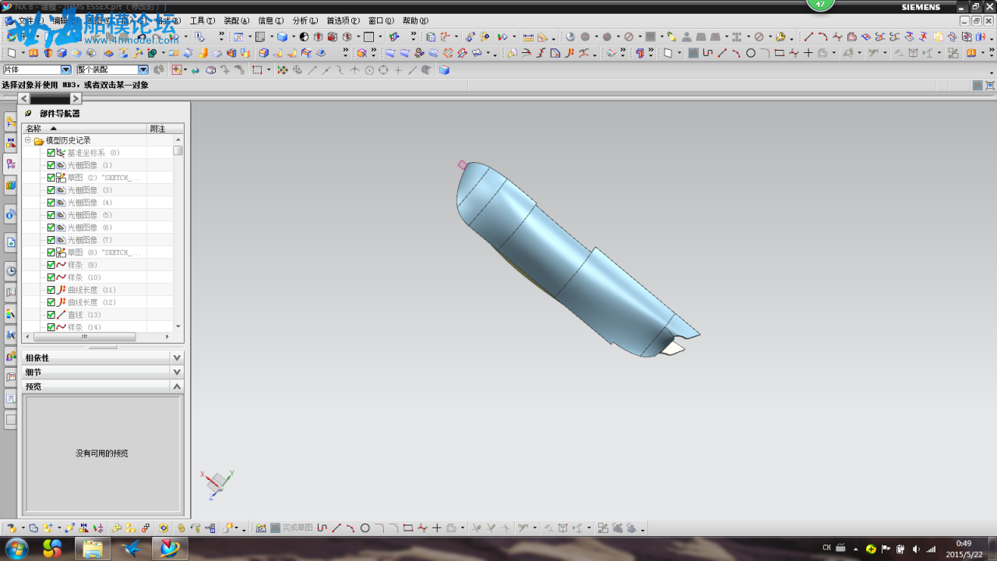Open the 首选项(P) Preferences menu

pos(343,21)
